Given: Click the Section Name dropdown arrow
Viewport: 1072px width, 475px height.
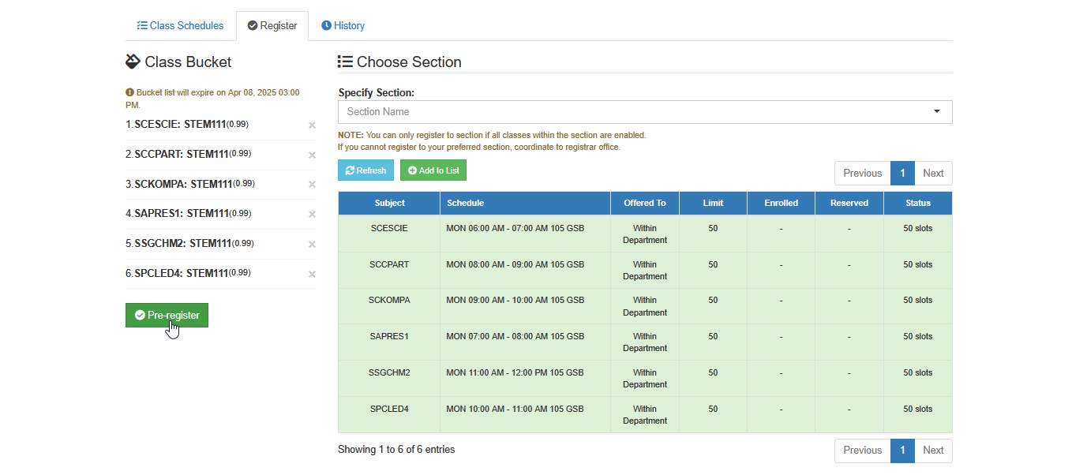Looking at the screenshot, I should (937, 112).
